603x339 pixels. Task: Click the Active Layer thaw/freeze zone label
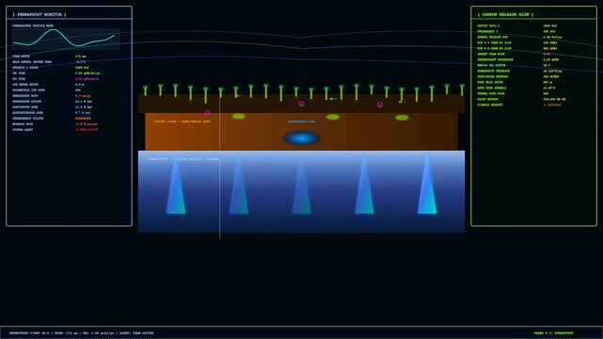[x=182, y=121]
